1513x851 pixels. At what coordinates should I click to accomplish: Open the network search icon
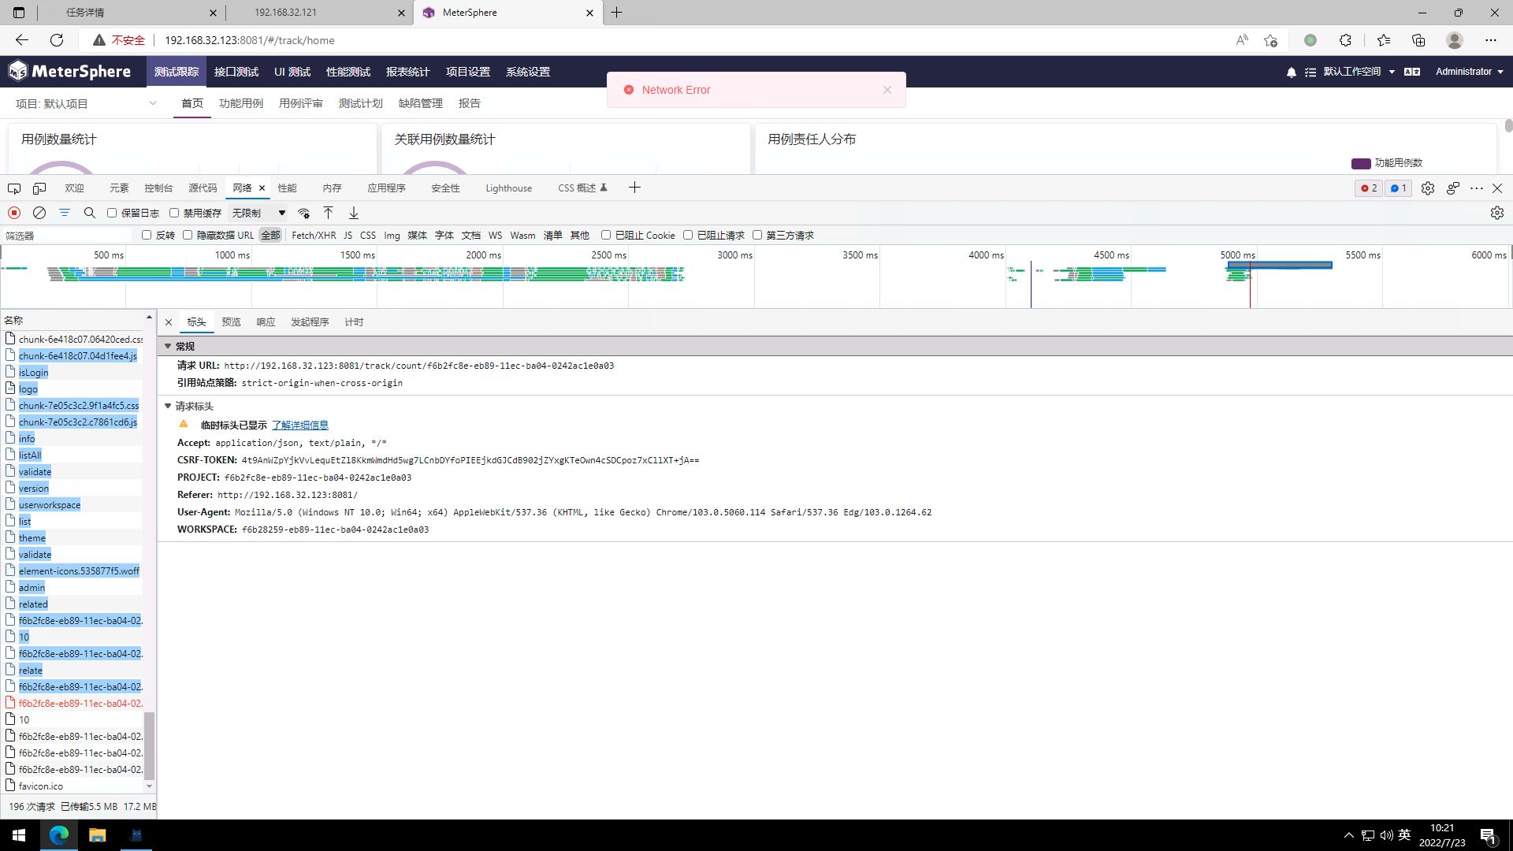(x=89, y=213)
